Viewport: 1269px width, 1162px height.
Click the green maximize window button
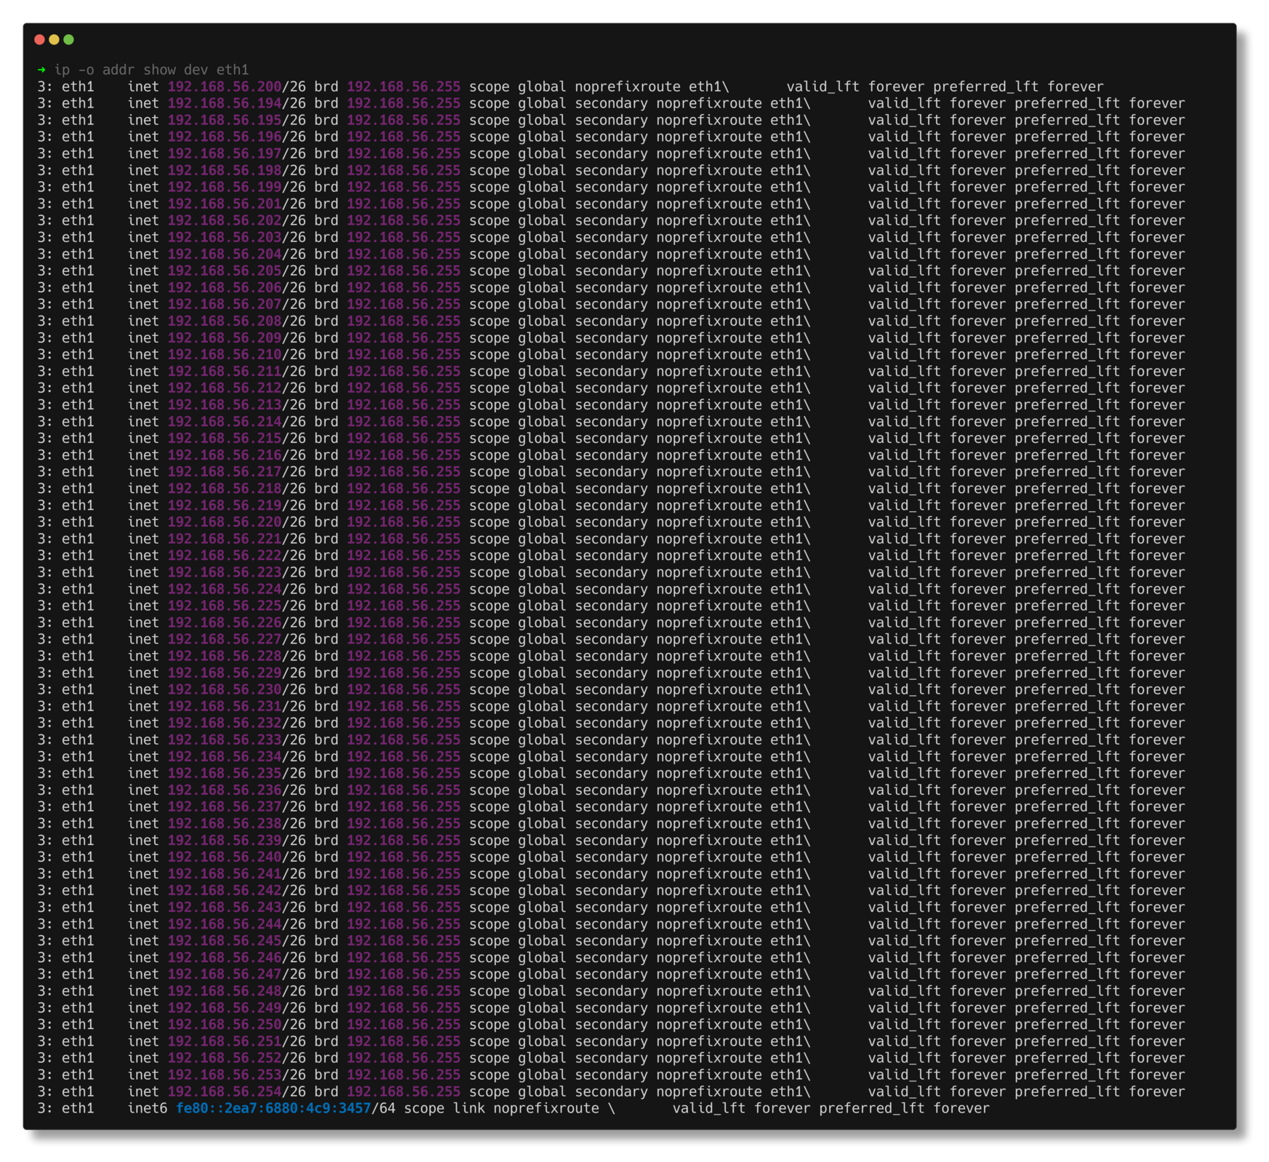click(68, 39)
